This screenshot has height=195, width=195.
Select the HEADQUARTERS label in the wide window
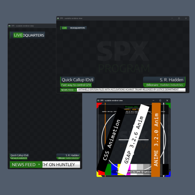78,28
